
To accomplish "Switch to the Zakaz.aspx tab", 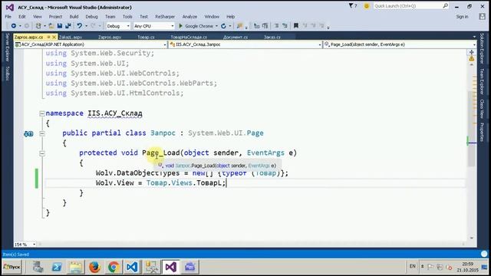I will (71, 37).
